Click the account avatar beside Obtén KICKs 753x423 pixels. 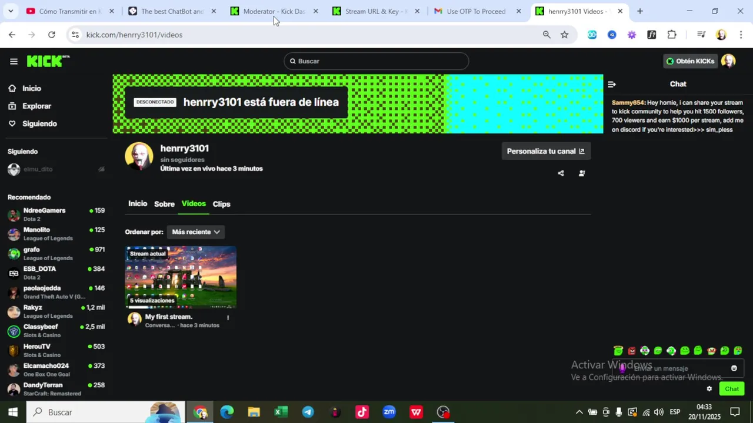[728, 61]
